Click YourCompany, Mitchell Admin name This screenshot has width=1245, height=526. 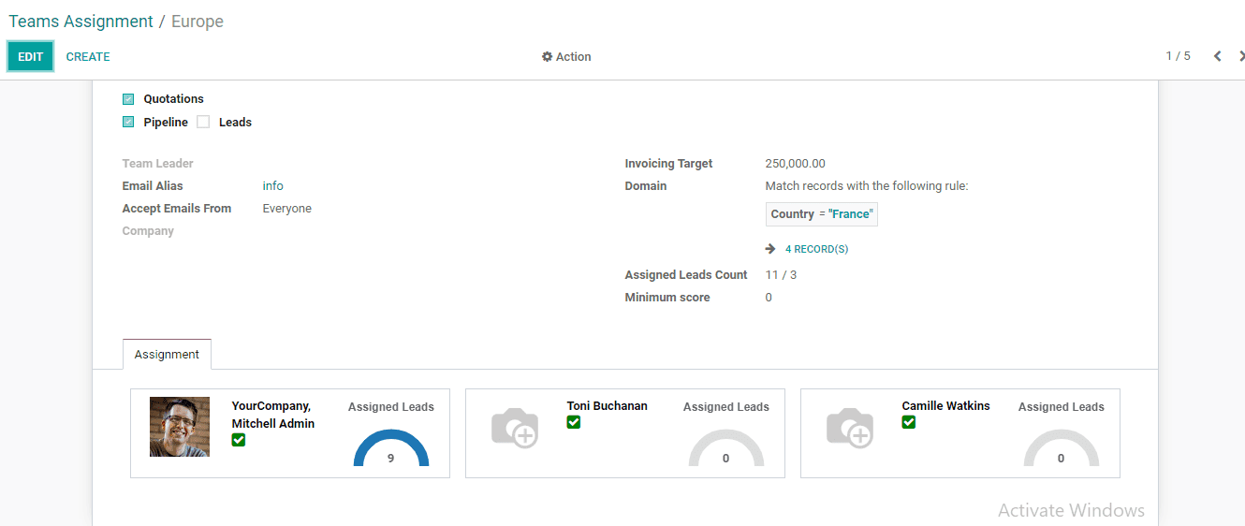[x=273, y=415]
